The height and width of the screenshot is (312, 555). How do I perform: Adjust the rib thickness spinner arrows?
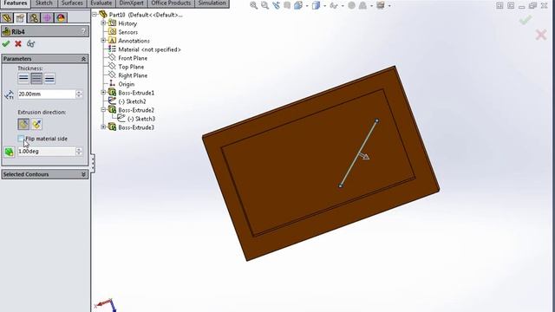pos(79,94)
